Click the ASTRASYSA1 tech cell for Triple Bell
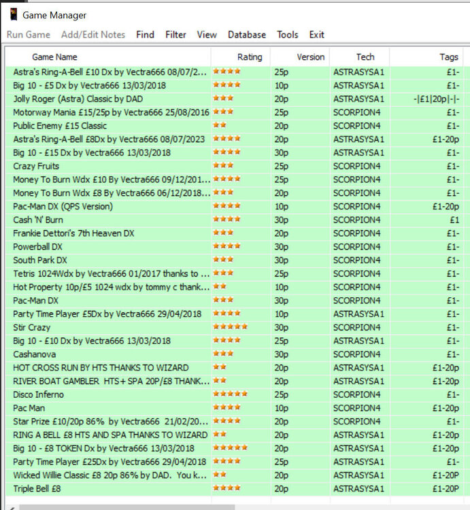This screenshot has height=510, width=470. click(x=358, y=489)
